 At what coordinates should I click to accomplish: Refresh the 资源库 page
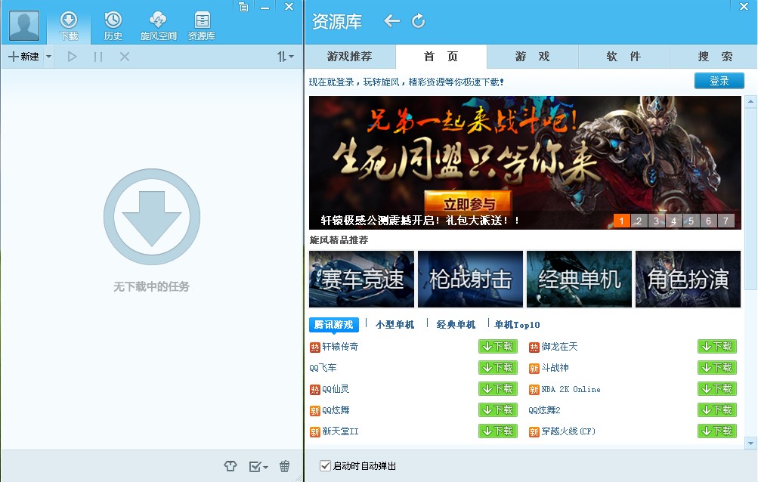419,22
